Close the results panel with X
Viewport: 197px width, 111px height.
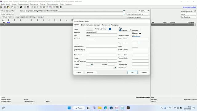195,11
